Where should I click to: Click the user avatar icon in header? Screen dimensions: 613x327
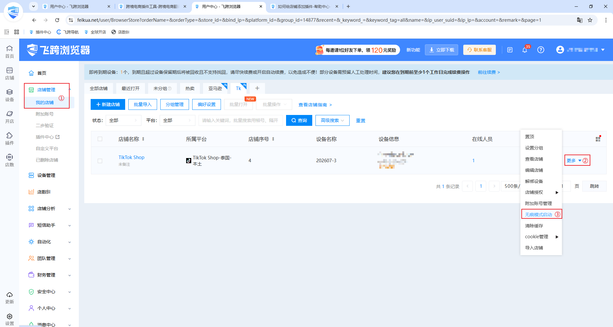(560, 50)
